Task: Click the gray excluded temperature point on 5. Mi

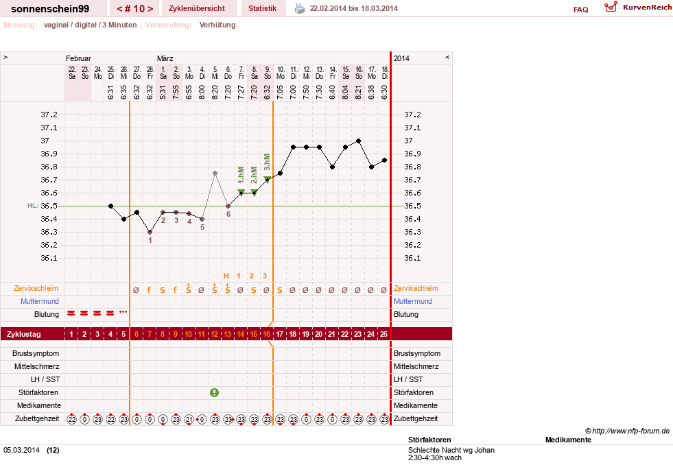Action: [x=215, y=174]
